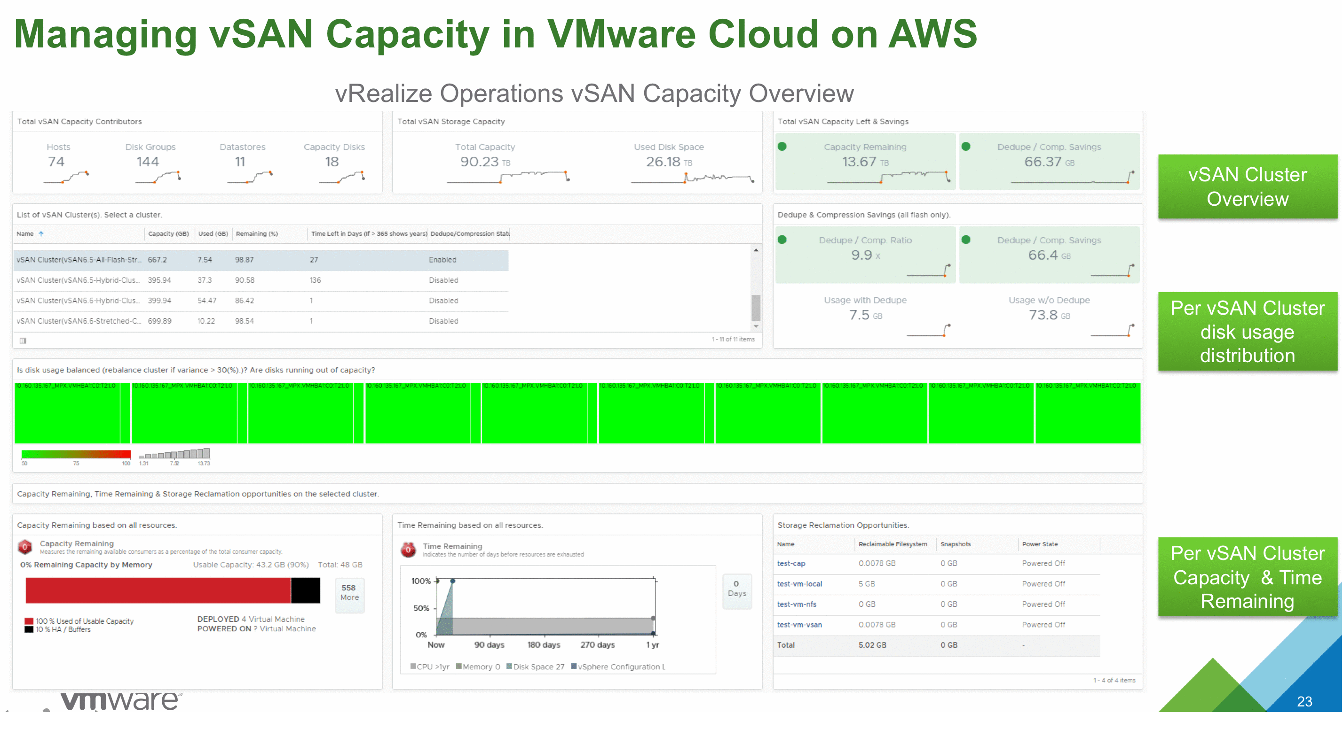Open the test-cap reclamation entry
This screenshot has height=729, width=1343.
click(791, 563)
